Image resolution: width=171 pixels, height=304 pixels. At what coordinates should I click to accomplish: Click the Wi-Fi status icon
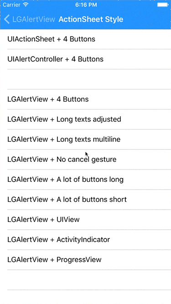pos(26,5)
